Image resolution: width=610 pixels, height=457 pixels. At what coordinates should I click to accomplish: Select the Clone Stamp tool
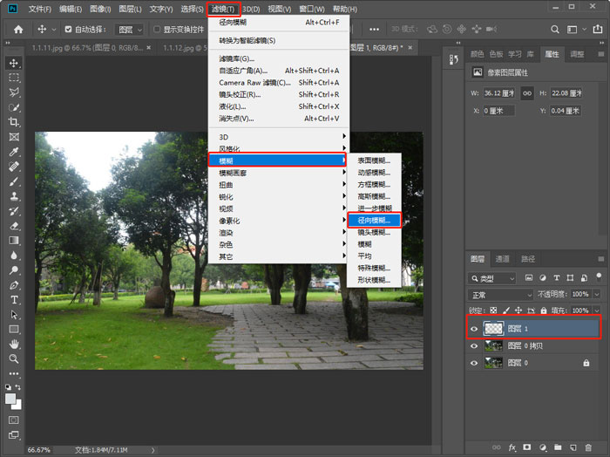(x=14, y=196)
